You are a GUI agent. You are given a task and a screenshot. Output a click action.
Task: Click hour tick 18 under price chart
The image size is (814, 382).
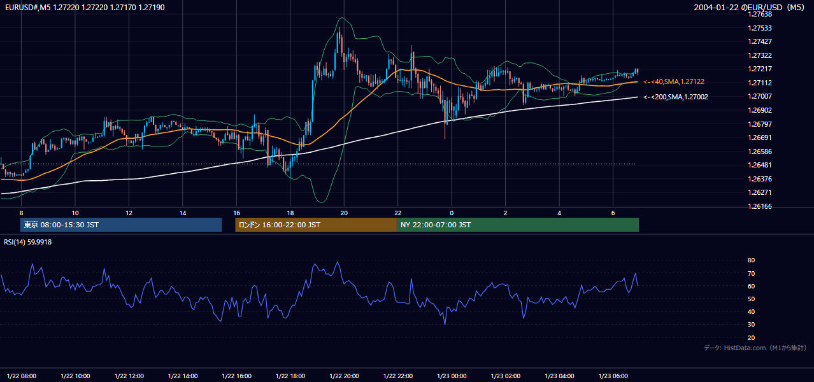pyautogui.click(x=290, y=213)
